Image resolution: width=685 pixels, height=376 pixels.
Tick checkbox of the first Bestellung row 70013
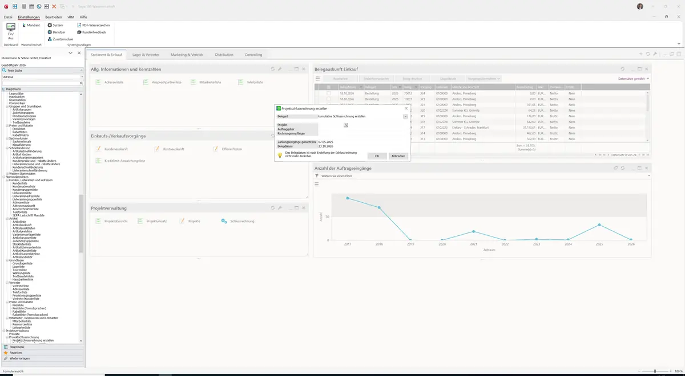click(328, 93)
